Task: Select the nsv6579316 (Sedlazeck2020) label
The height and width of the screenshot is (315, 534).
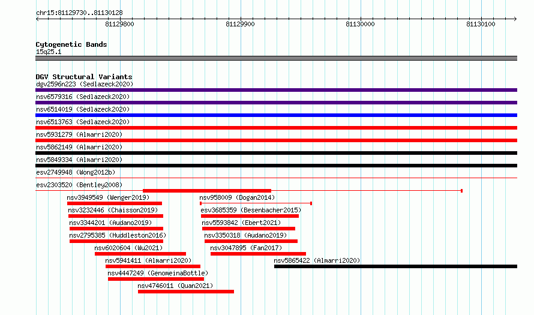Action: pos(83,97)
